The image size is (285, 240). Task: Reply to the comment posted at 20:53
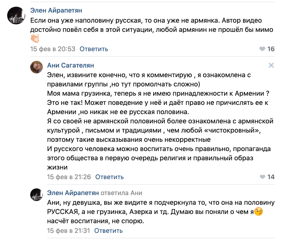(x=94, y=49)
